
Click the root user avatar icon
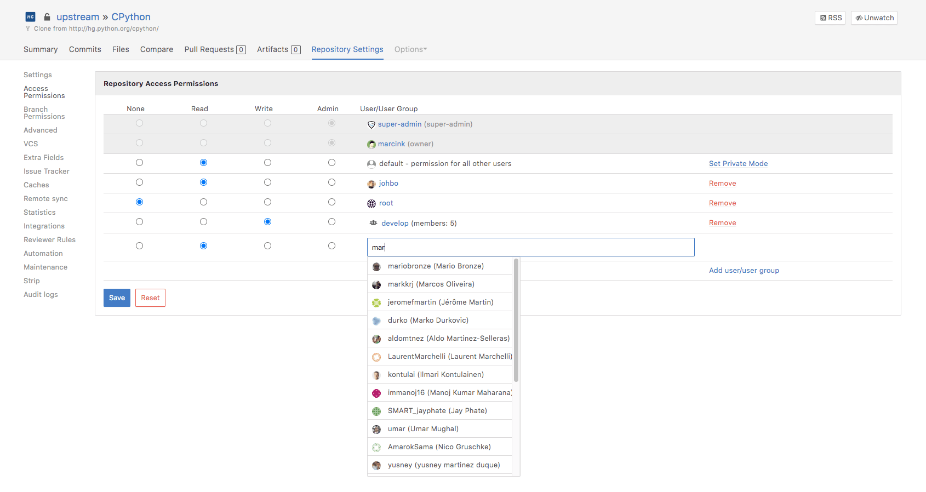[371, 204]
